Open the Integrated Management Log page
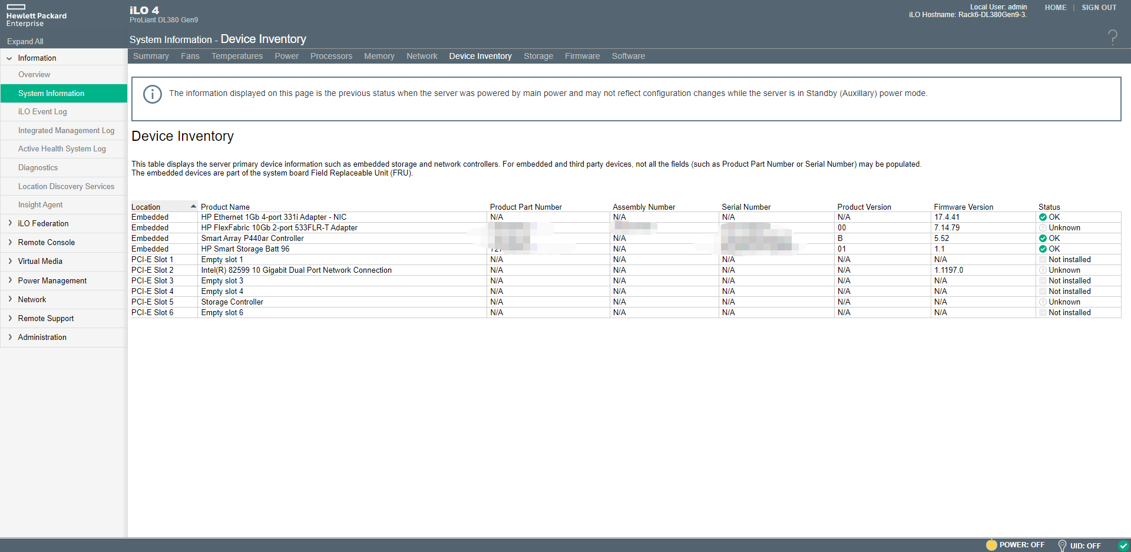This screenshot has width=1131, height=552. click(x=66, y=130)
